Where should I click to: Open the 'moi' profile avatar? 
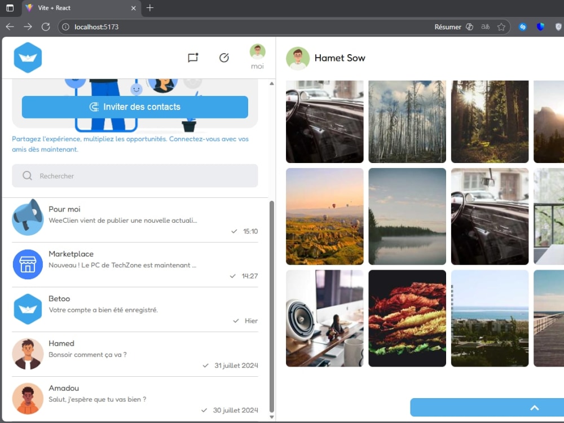[258, 51]
